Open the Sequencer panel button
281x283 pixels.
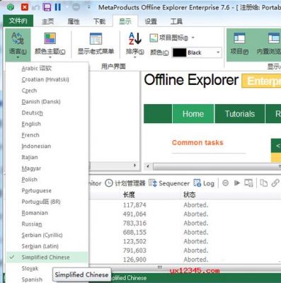coord(169,183)
